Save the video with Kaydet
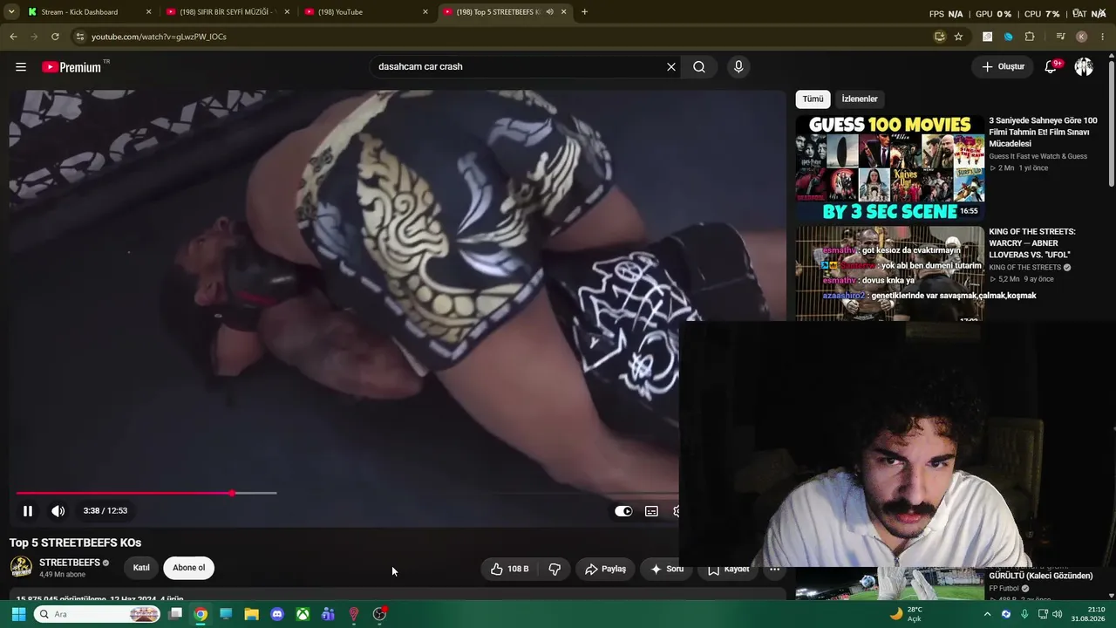The height and width of the screenshot is (628, 1116). (x=728, y=569)
